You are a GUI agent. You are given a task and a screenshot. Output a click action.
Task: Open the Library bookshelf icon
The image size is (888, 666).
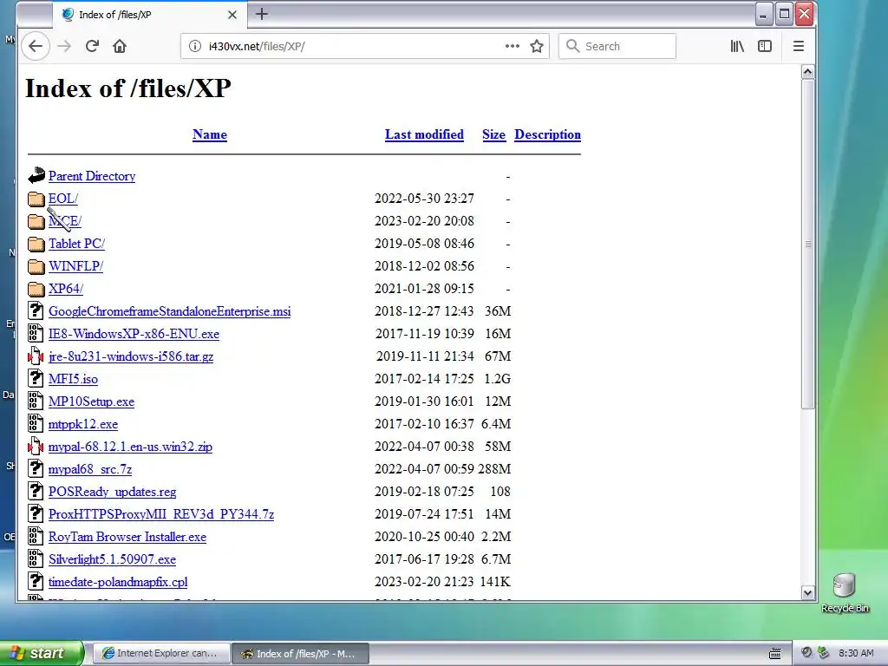click(737, 47)
